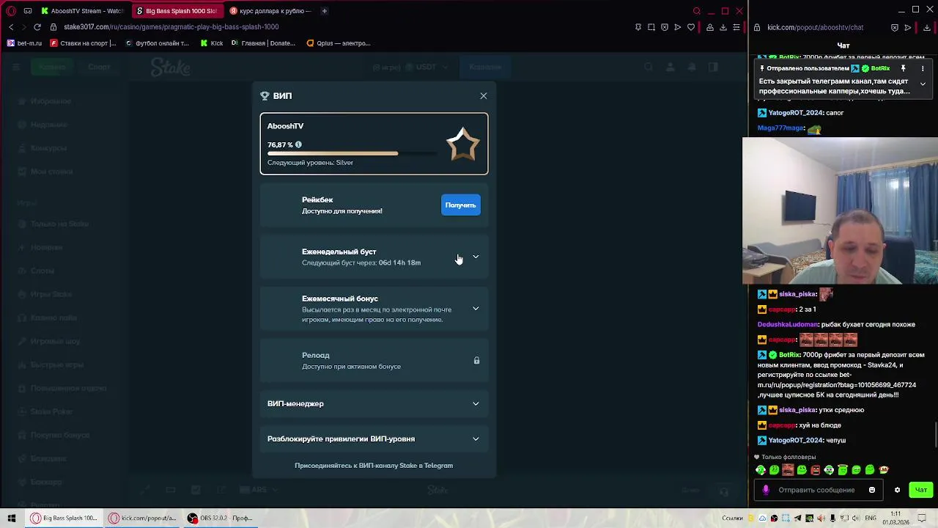Open the kick.com/popout taskbar window
The image size is (938, 528).
pyautogui.click(x=143, y=518)
